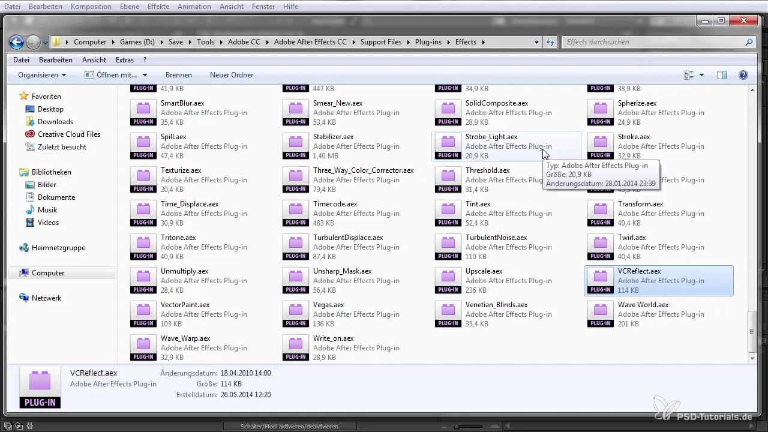Select the Upscale.aex plug-in icon
The width and height of the screenshot is (768, 432).
coord(448,281)
